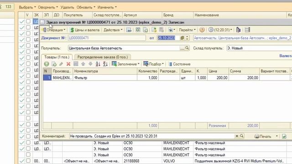Click the magnifier icon in comment field
This screenshot has width=292, height=164.
[241, 136]
